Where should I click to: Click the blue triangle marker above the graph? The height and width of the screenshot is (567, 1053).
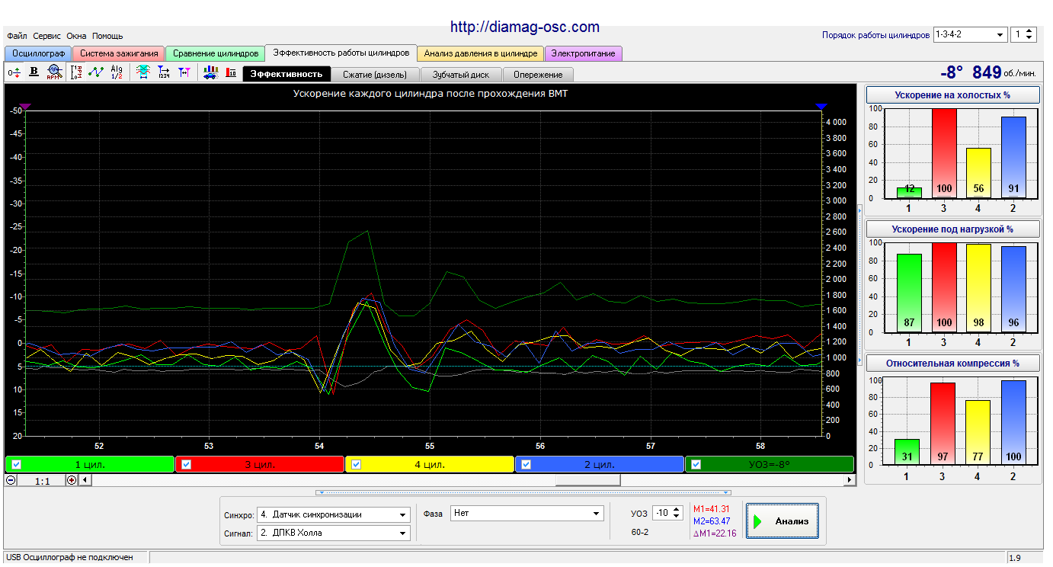(821, 107)
